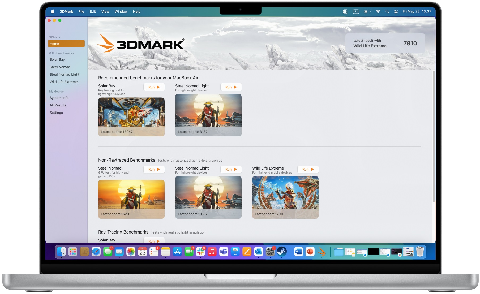Open Wild Life Extreme thumbnail scoring 7910

tap(285, 197)
